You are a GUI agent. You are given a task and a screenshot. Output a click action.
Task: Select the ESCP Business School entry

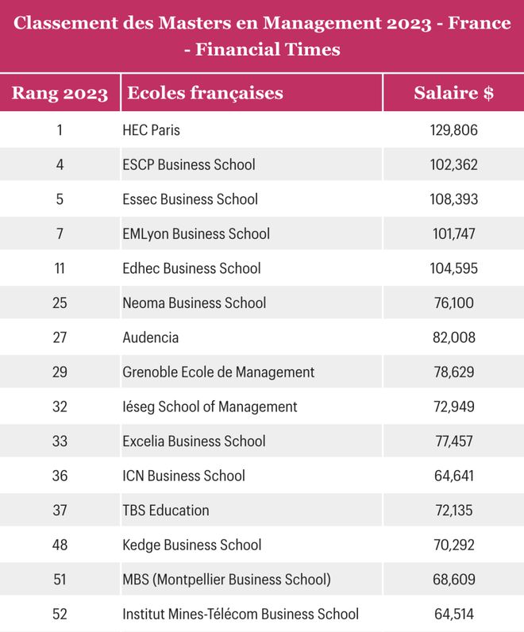pyautogui.click(x=189, y=165)
